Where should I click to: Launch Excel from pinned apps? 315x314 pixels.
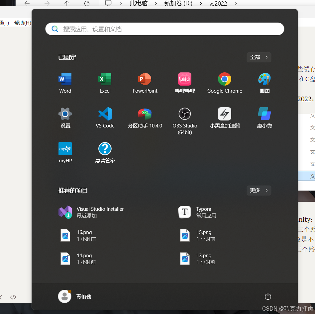tap(105, 83)
